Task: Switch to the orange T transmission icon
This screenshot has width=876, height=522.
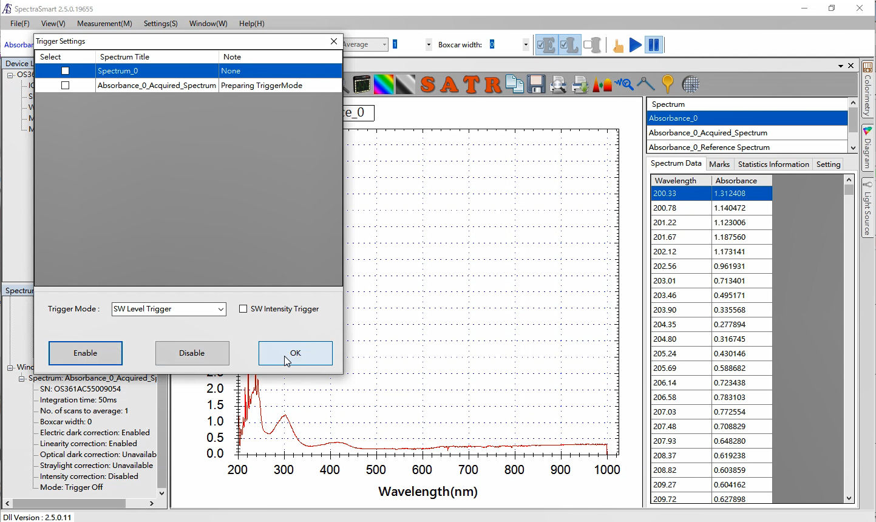Action: 471,84
